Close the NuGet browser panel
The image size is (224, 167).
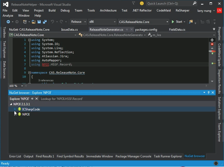[x=213, y=93]
